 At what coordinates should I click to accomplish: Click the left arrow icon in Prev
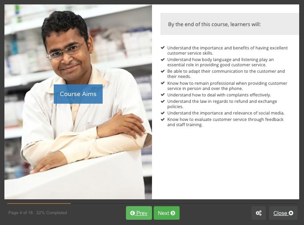132,213
